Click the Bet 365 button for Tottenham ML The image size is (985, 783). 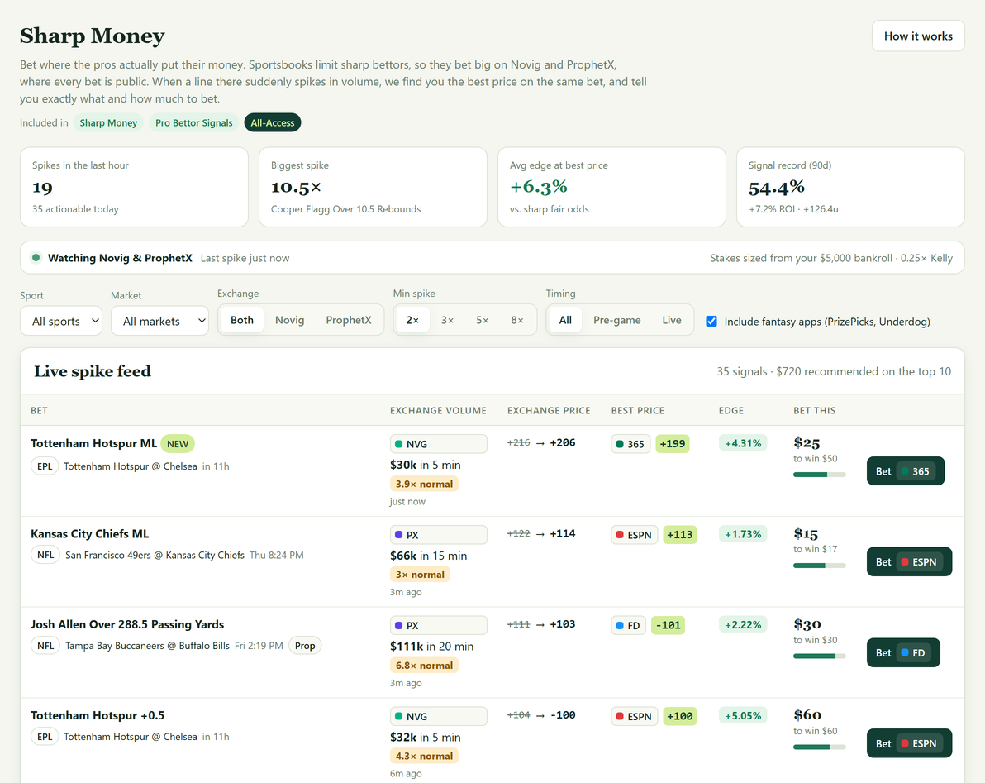[905, 470]
